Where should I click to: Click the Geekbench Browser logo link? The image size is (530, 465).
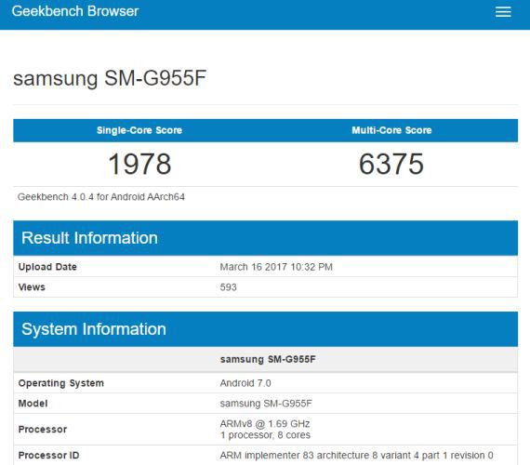pos(75,11)
